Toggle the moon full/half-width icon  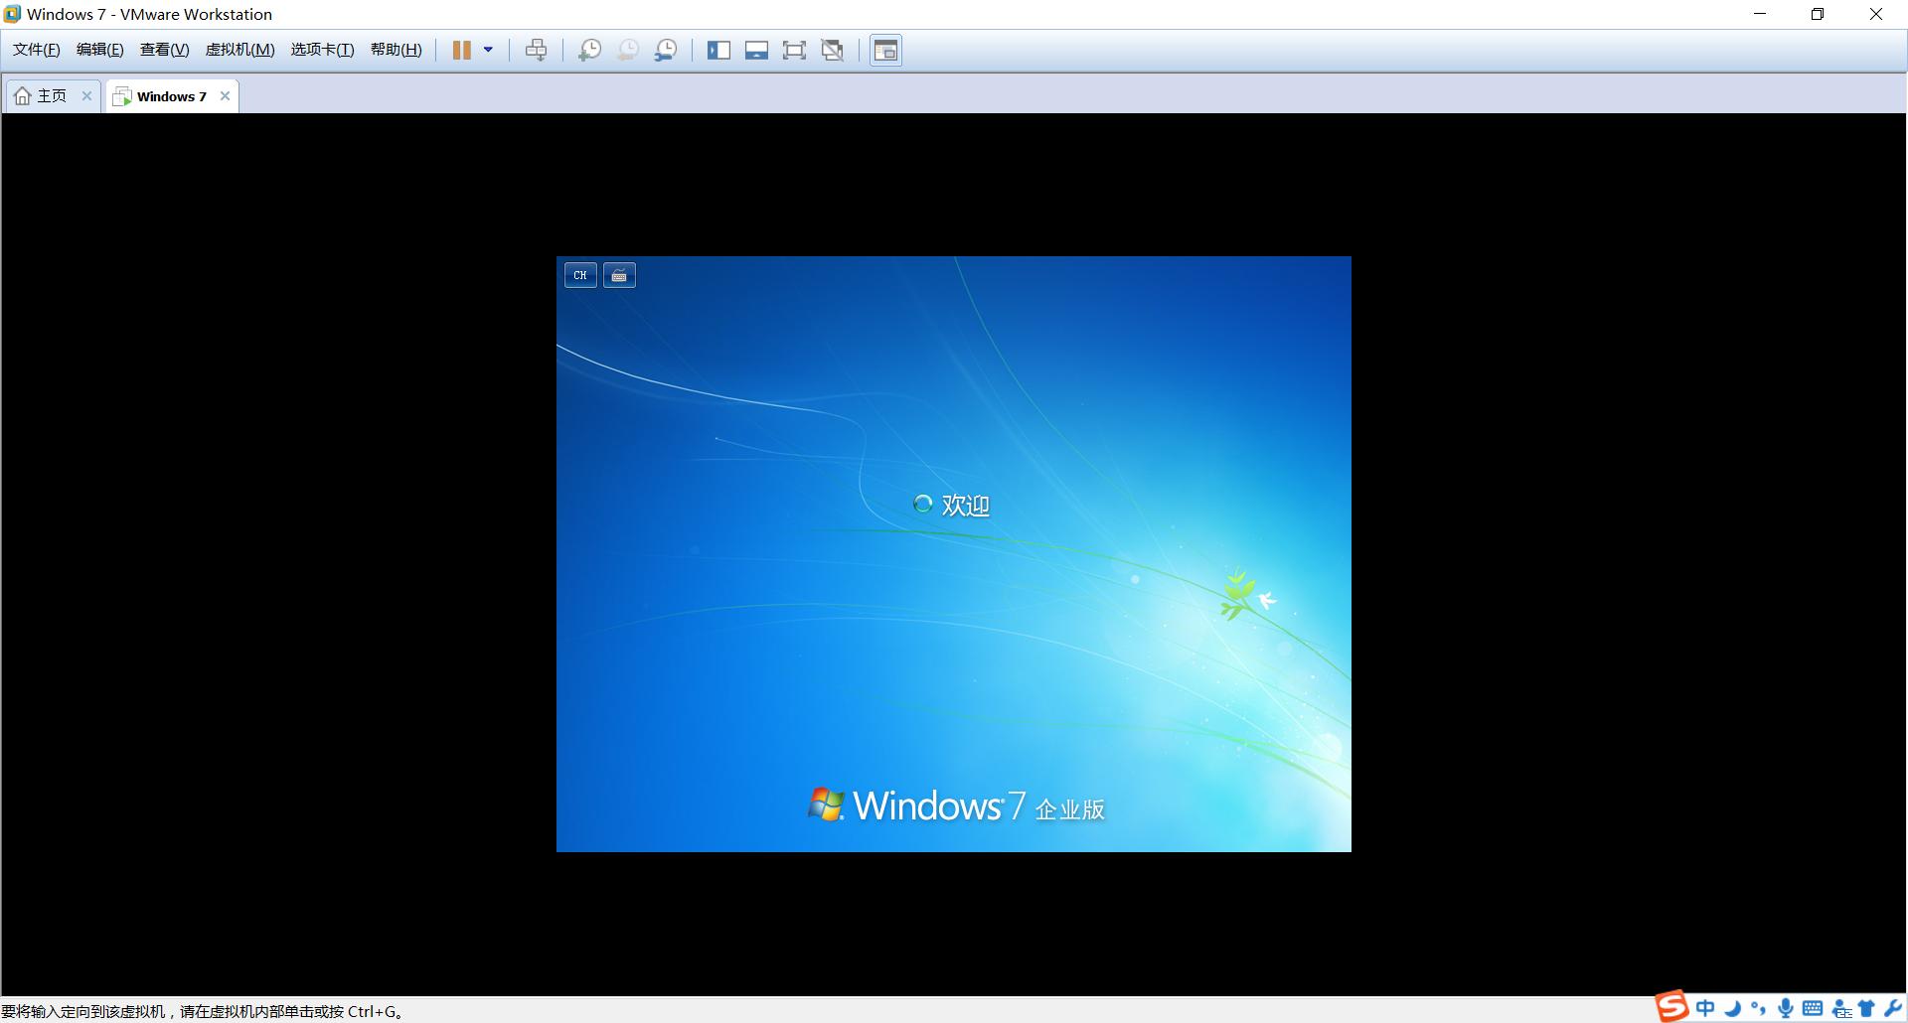tap(1732, 1009)
